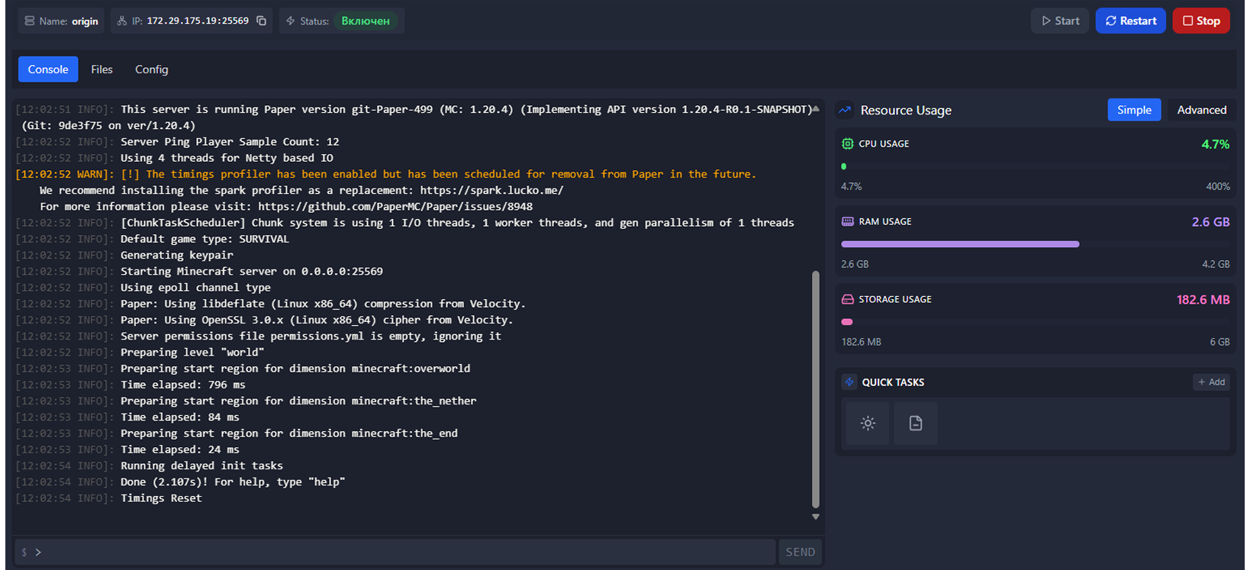The height and width of the screenshot is (570, 1247).
Task: Click the storage usage drive icon
Action: (x=847, y=299)
